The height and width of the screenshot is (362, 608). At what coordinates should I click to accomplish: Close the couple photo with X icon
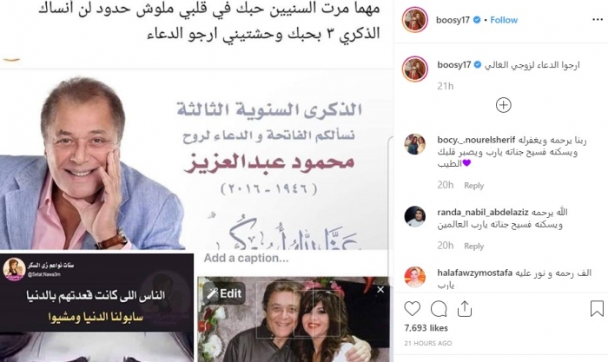point(380,290)
